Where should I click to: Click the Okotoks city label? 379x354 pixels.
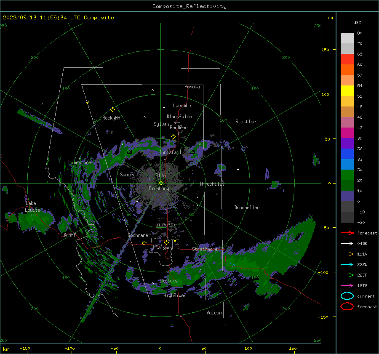(168, 281)
